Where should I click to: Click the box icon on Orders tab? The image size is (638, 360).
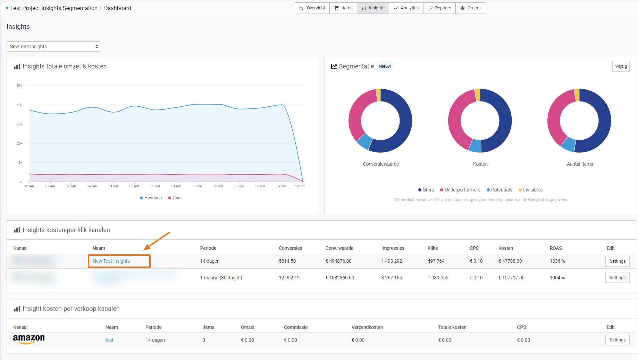pos(462,8)
